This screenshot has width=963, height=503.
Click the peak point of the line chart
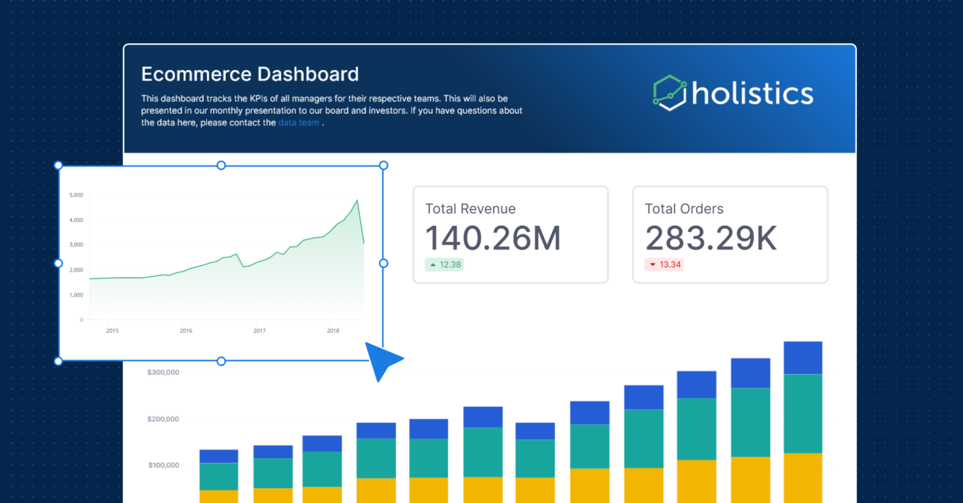(x=357, y=200)
